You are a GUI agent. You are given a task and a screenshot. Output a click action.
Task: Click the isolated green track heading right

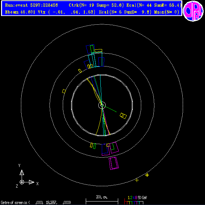tap(109, 109)
